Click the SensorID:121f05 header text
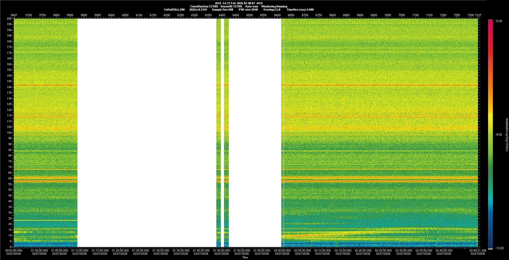This screenshot has height=260, width=509. pos(231,6)
